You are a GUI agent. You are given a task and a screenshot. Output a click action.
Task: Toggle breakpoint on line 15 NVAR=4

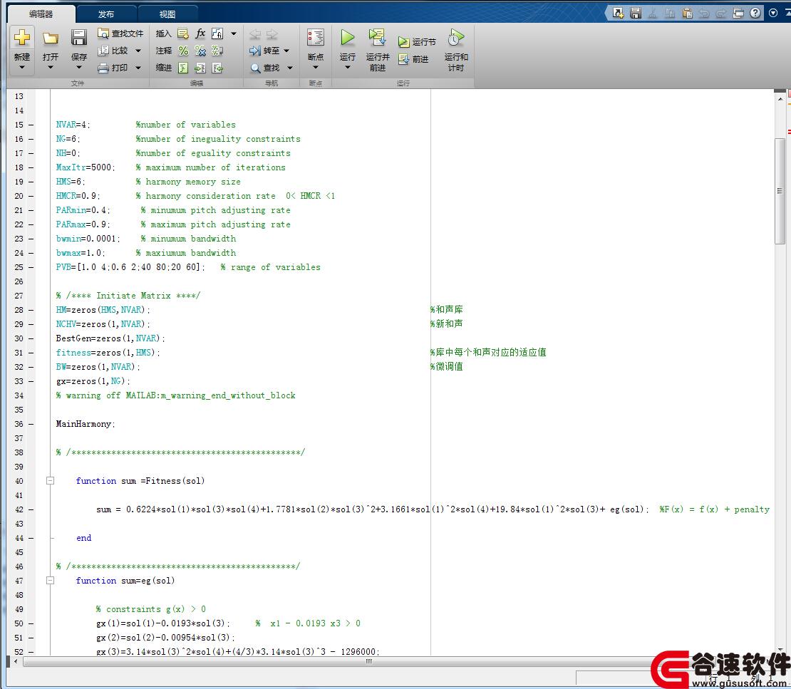[x=31, y=125]
